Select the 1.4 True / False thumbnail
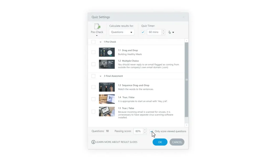The image size is (269, 163). tap(107, 99)
